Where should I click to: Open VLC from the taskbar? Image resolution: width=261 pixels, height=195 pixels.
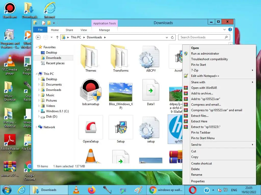point(76,190)
